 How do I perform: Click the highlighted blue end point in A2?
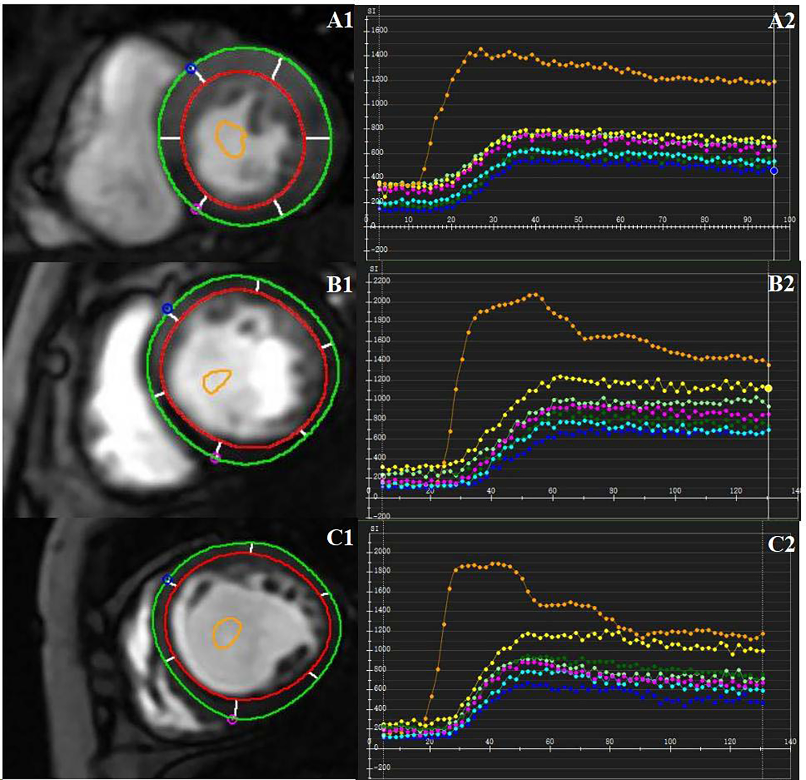coord(774,171)
